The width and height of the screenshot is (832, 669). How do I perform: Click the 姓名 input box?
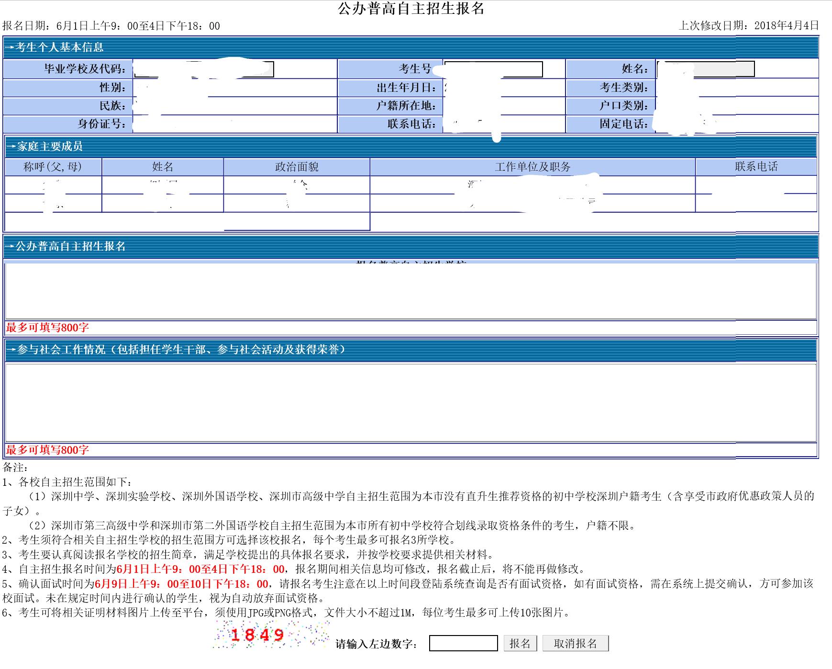click(x=706, y=69)
